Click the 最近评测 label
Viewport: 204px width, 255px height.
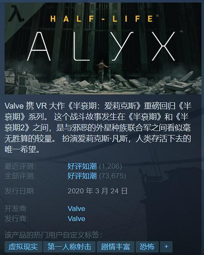click(x=21, y=166)
